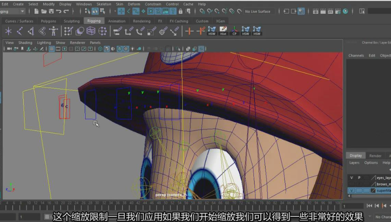391x222 pixels.
Task: Switch to the Display layer tab
Action: tap(356, 156)
